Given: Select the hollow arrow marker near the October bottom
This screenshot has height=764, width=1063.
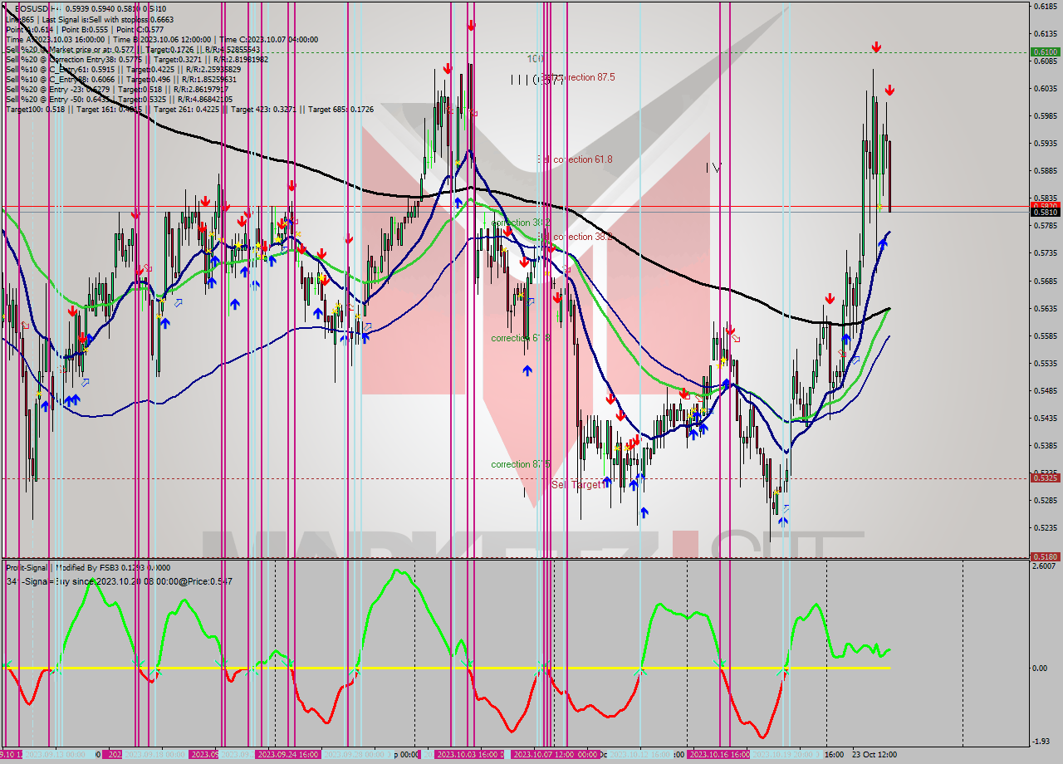Looking at the screenshot, I should [x=786, y=508].
